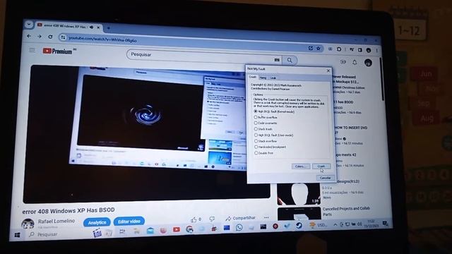
Task: Close the Not My Fault dialog
Action: [x=328, y=71]
